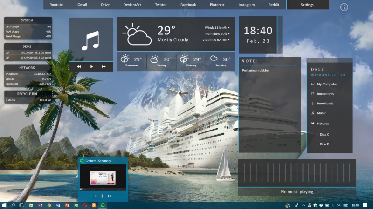The height and width of the screenshot is (209, 373).
Task: Click the Spotify preview thumbnail
Action: 103,178
